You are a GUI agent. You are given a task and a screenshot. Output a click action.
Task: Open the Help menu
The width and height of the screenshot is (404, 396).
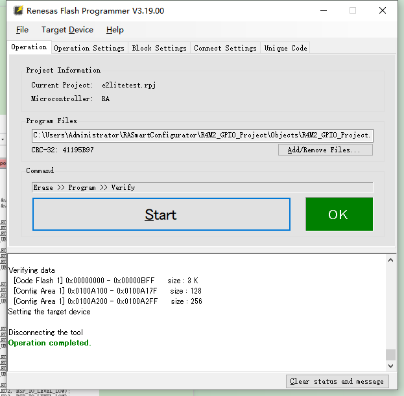[115, 30]
